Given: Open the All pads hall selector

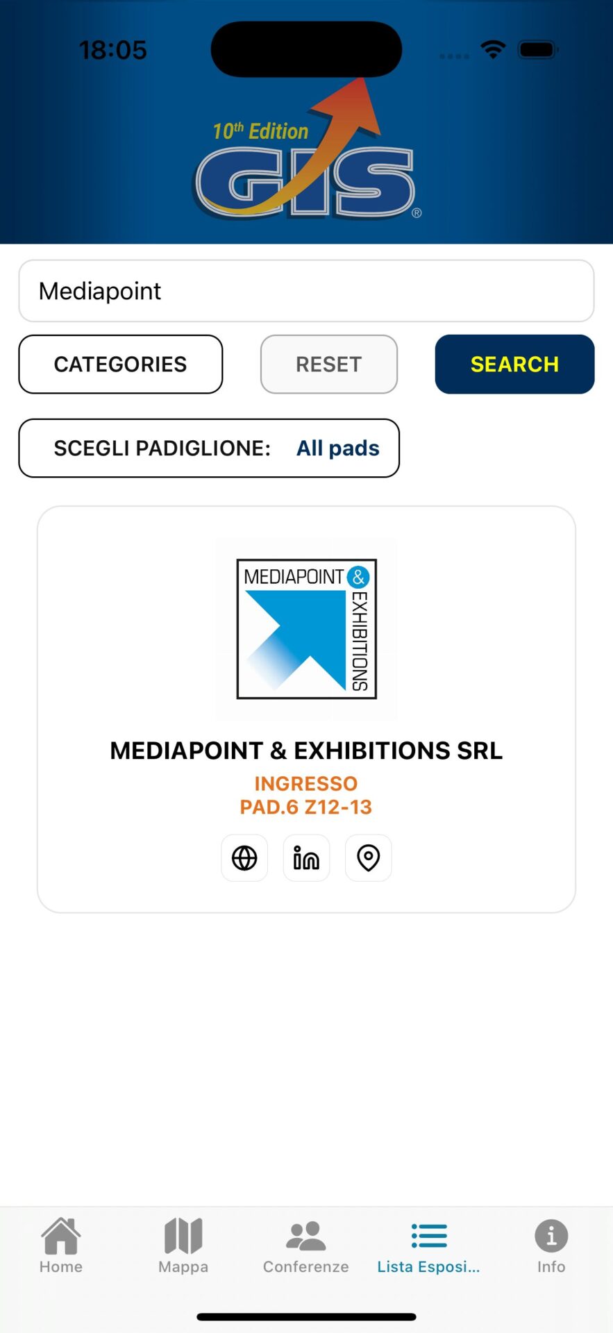Looking at the screenshot, I should click(x=338, y=448).
